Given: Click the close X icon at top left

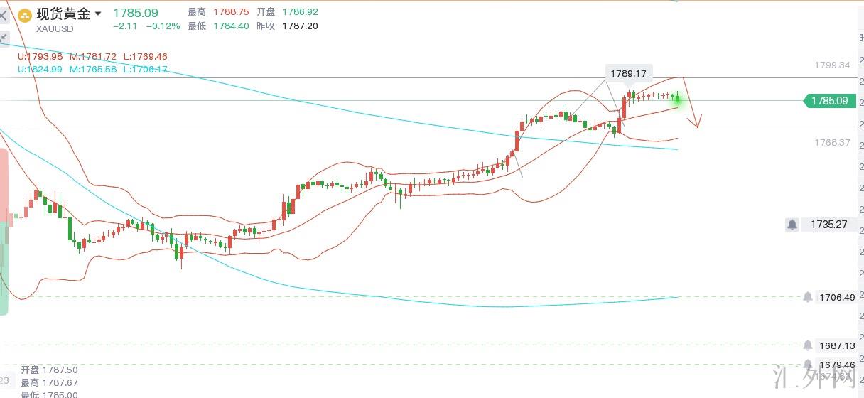Looking at the screenshot, I should (x=3, y=14).
